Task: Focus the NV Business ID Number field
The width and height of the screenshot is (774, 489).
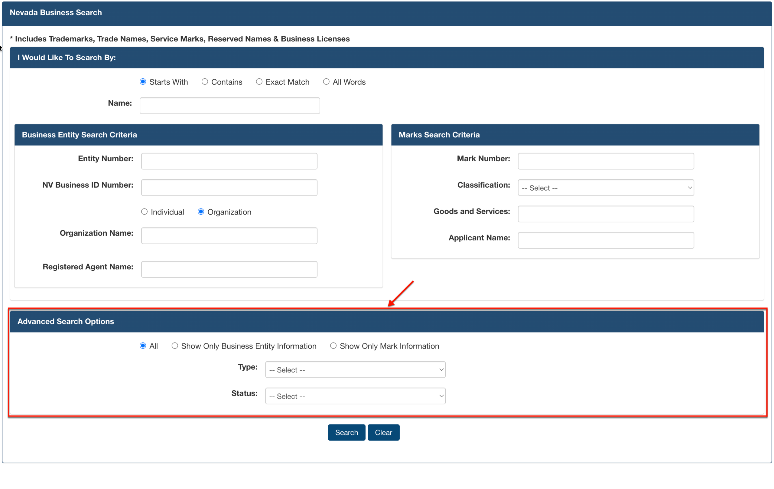Action: point(229,188)
